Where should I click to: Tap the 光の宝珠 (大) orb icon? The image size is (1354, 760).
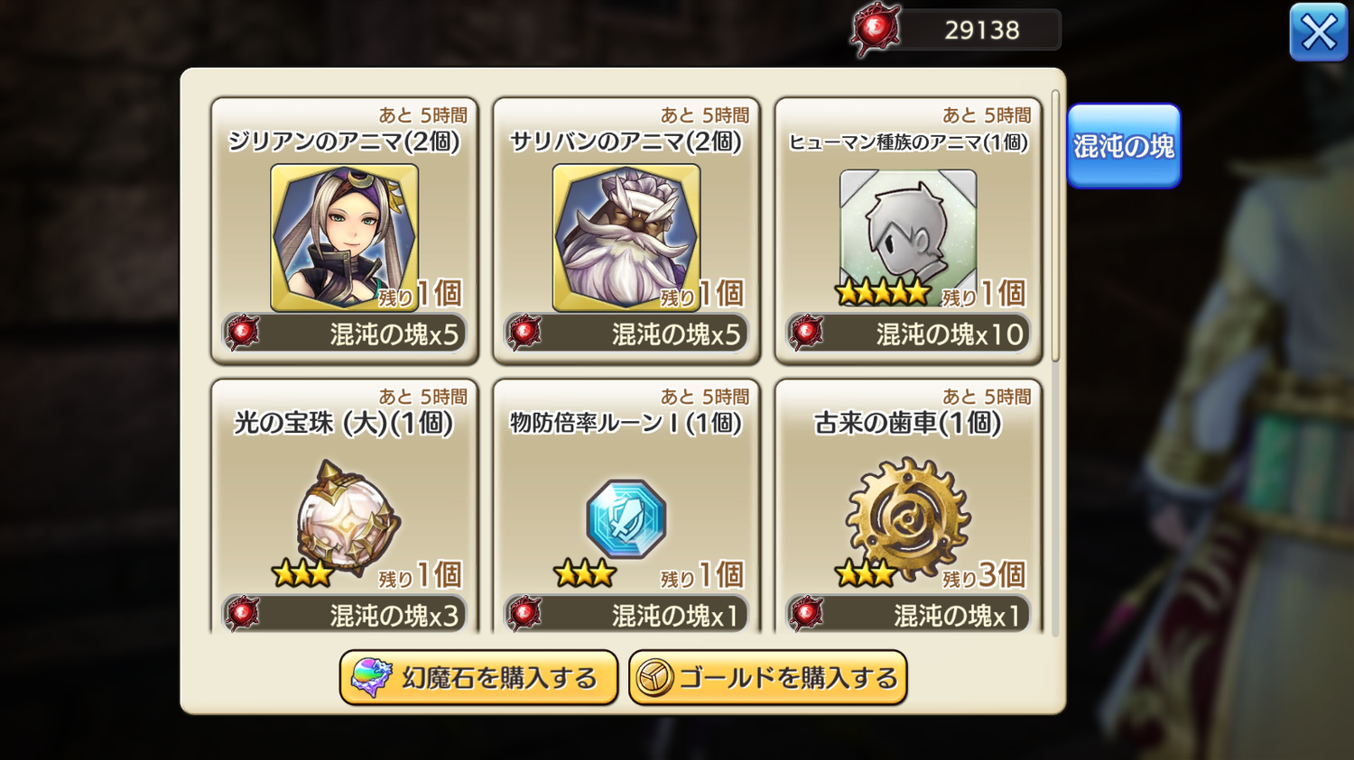[x=348, y=517]
